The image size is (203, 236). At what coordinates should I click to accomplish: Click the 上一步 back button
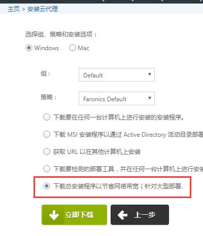pyautogui.click(x=140, y=215)
